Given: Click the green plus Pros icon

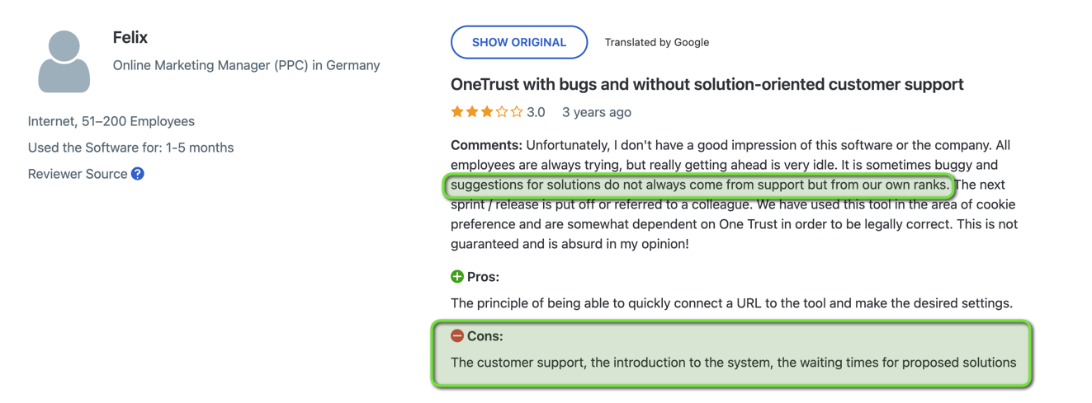Looking at the screenshot, I should tap(457, 277).
